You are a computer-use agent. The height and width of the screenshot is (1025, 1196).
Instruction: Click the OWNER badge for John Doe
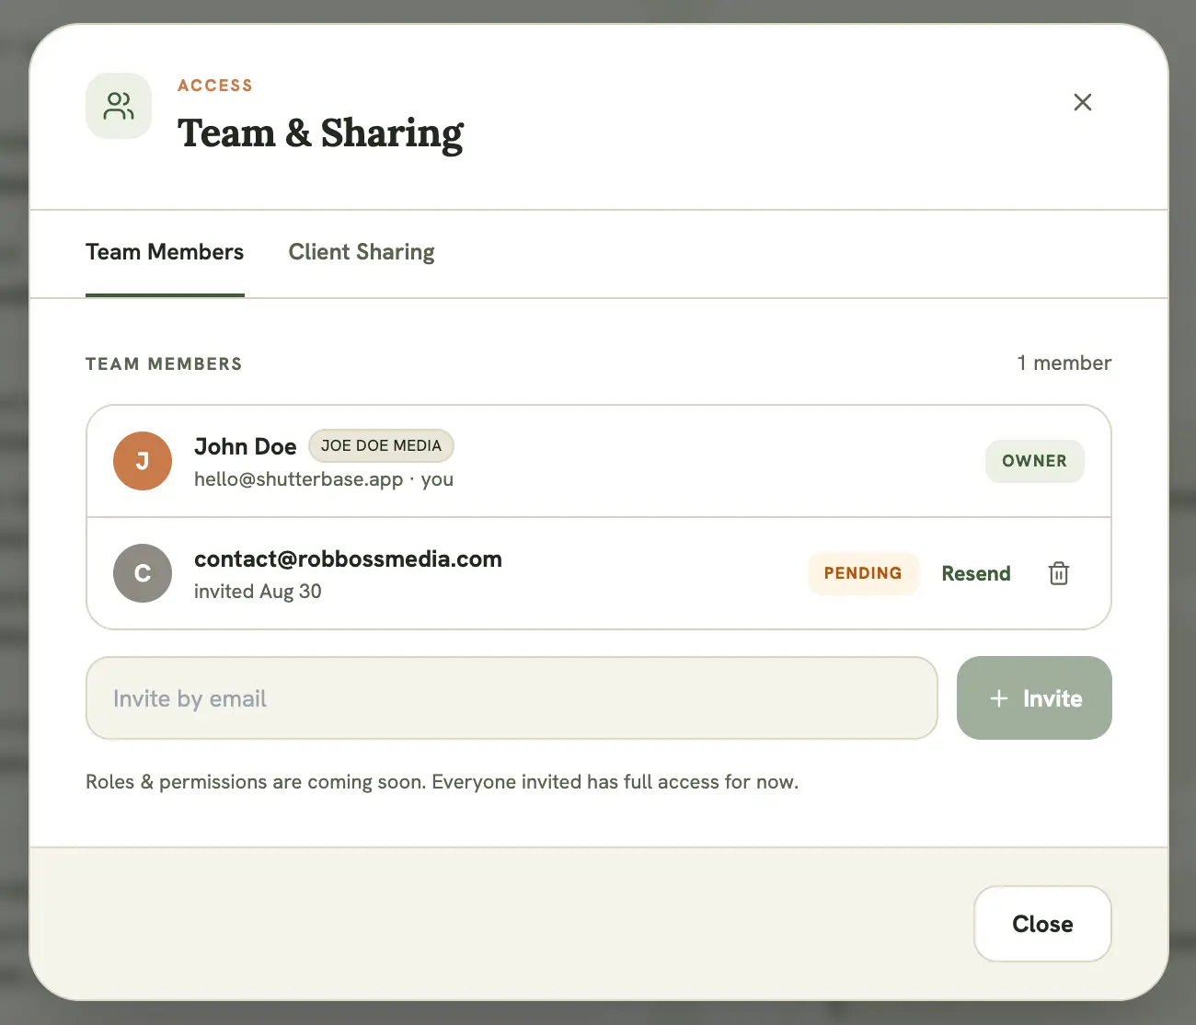coord(1034,461)
